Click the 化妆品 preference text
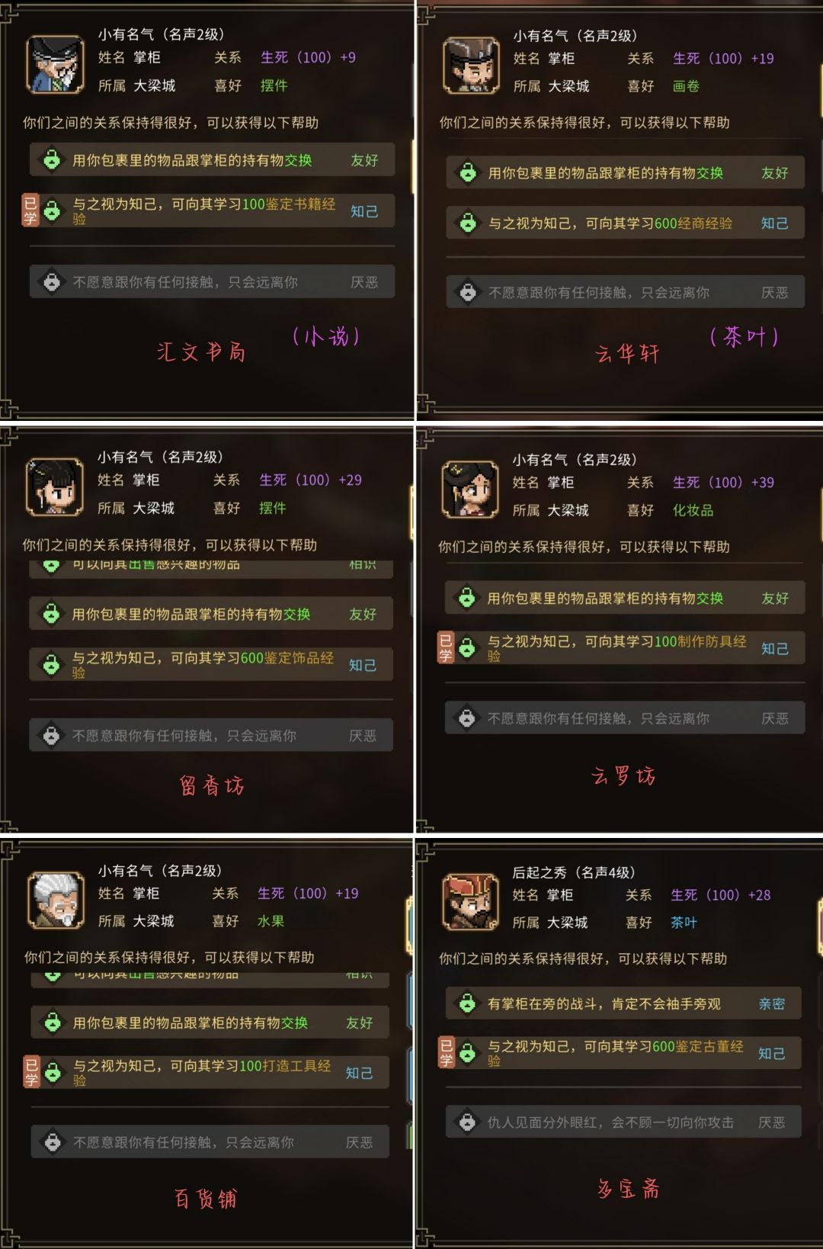 click(693, 510)
